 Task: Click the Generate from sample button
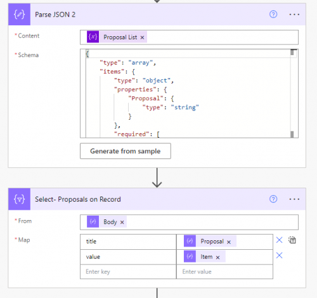tap(126, 151)
